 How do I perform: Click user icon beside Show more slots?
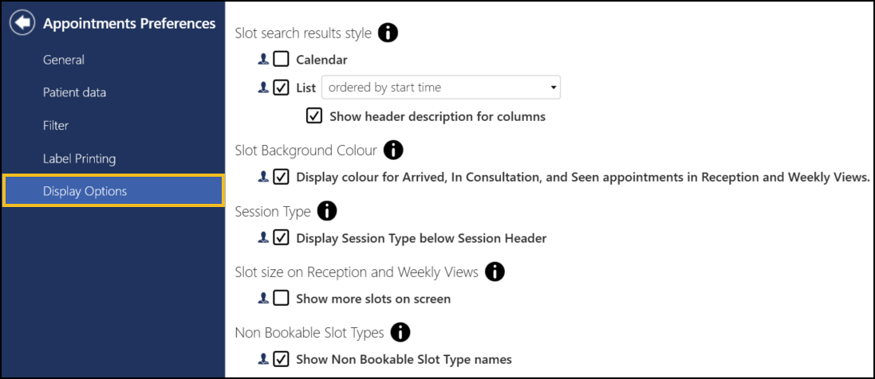tap(263, 299)
